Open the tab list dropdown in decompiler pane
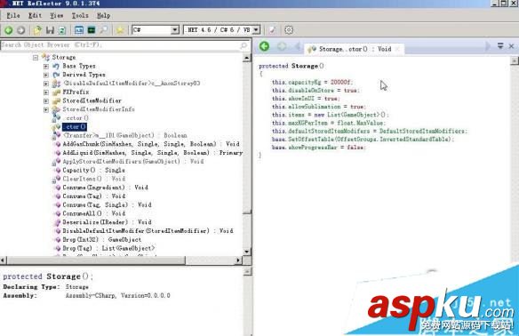This screenshot has width=519, height=336. click(x=500, y=46)
